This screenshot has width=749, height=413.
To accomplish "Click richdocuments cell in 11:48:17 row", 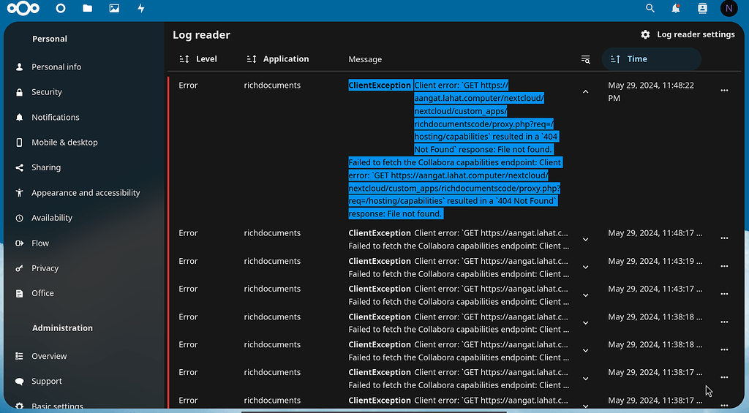I will pos(272,233).
